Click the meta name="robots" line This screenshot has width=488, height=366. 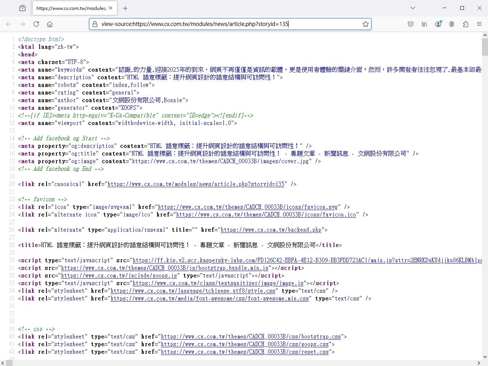tap(86, 85)
